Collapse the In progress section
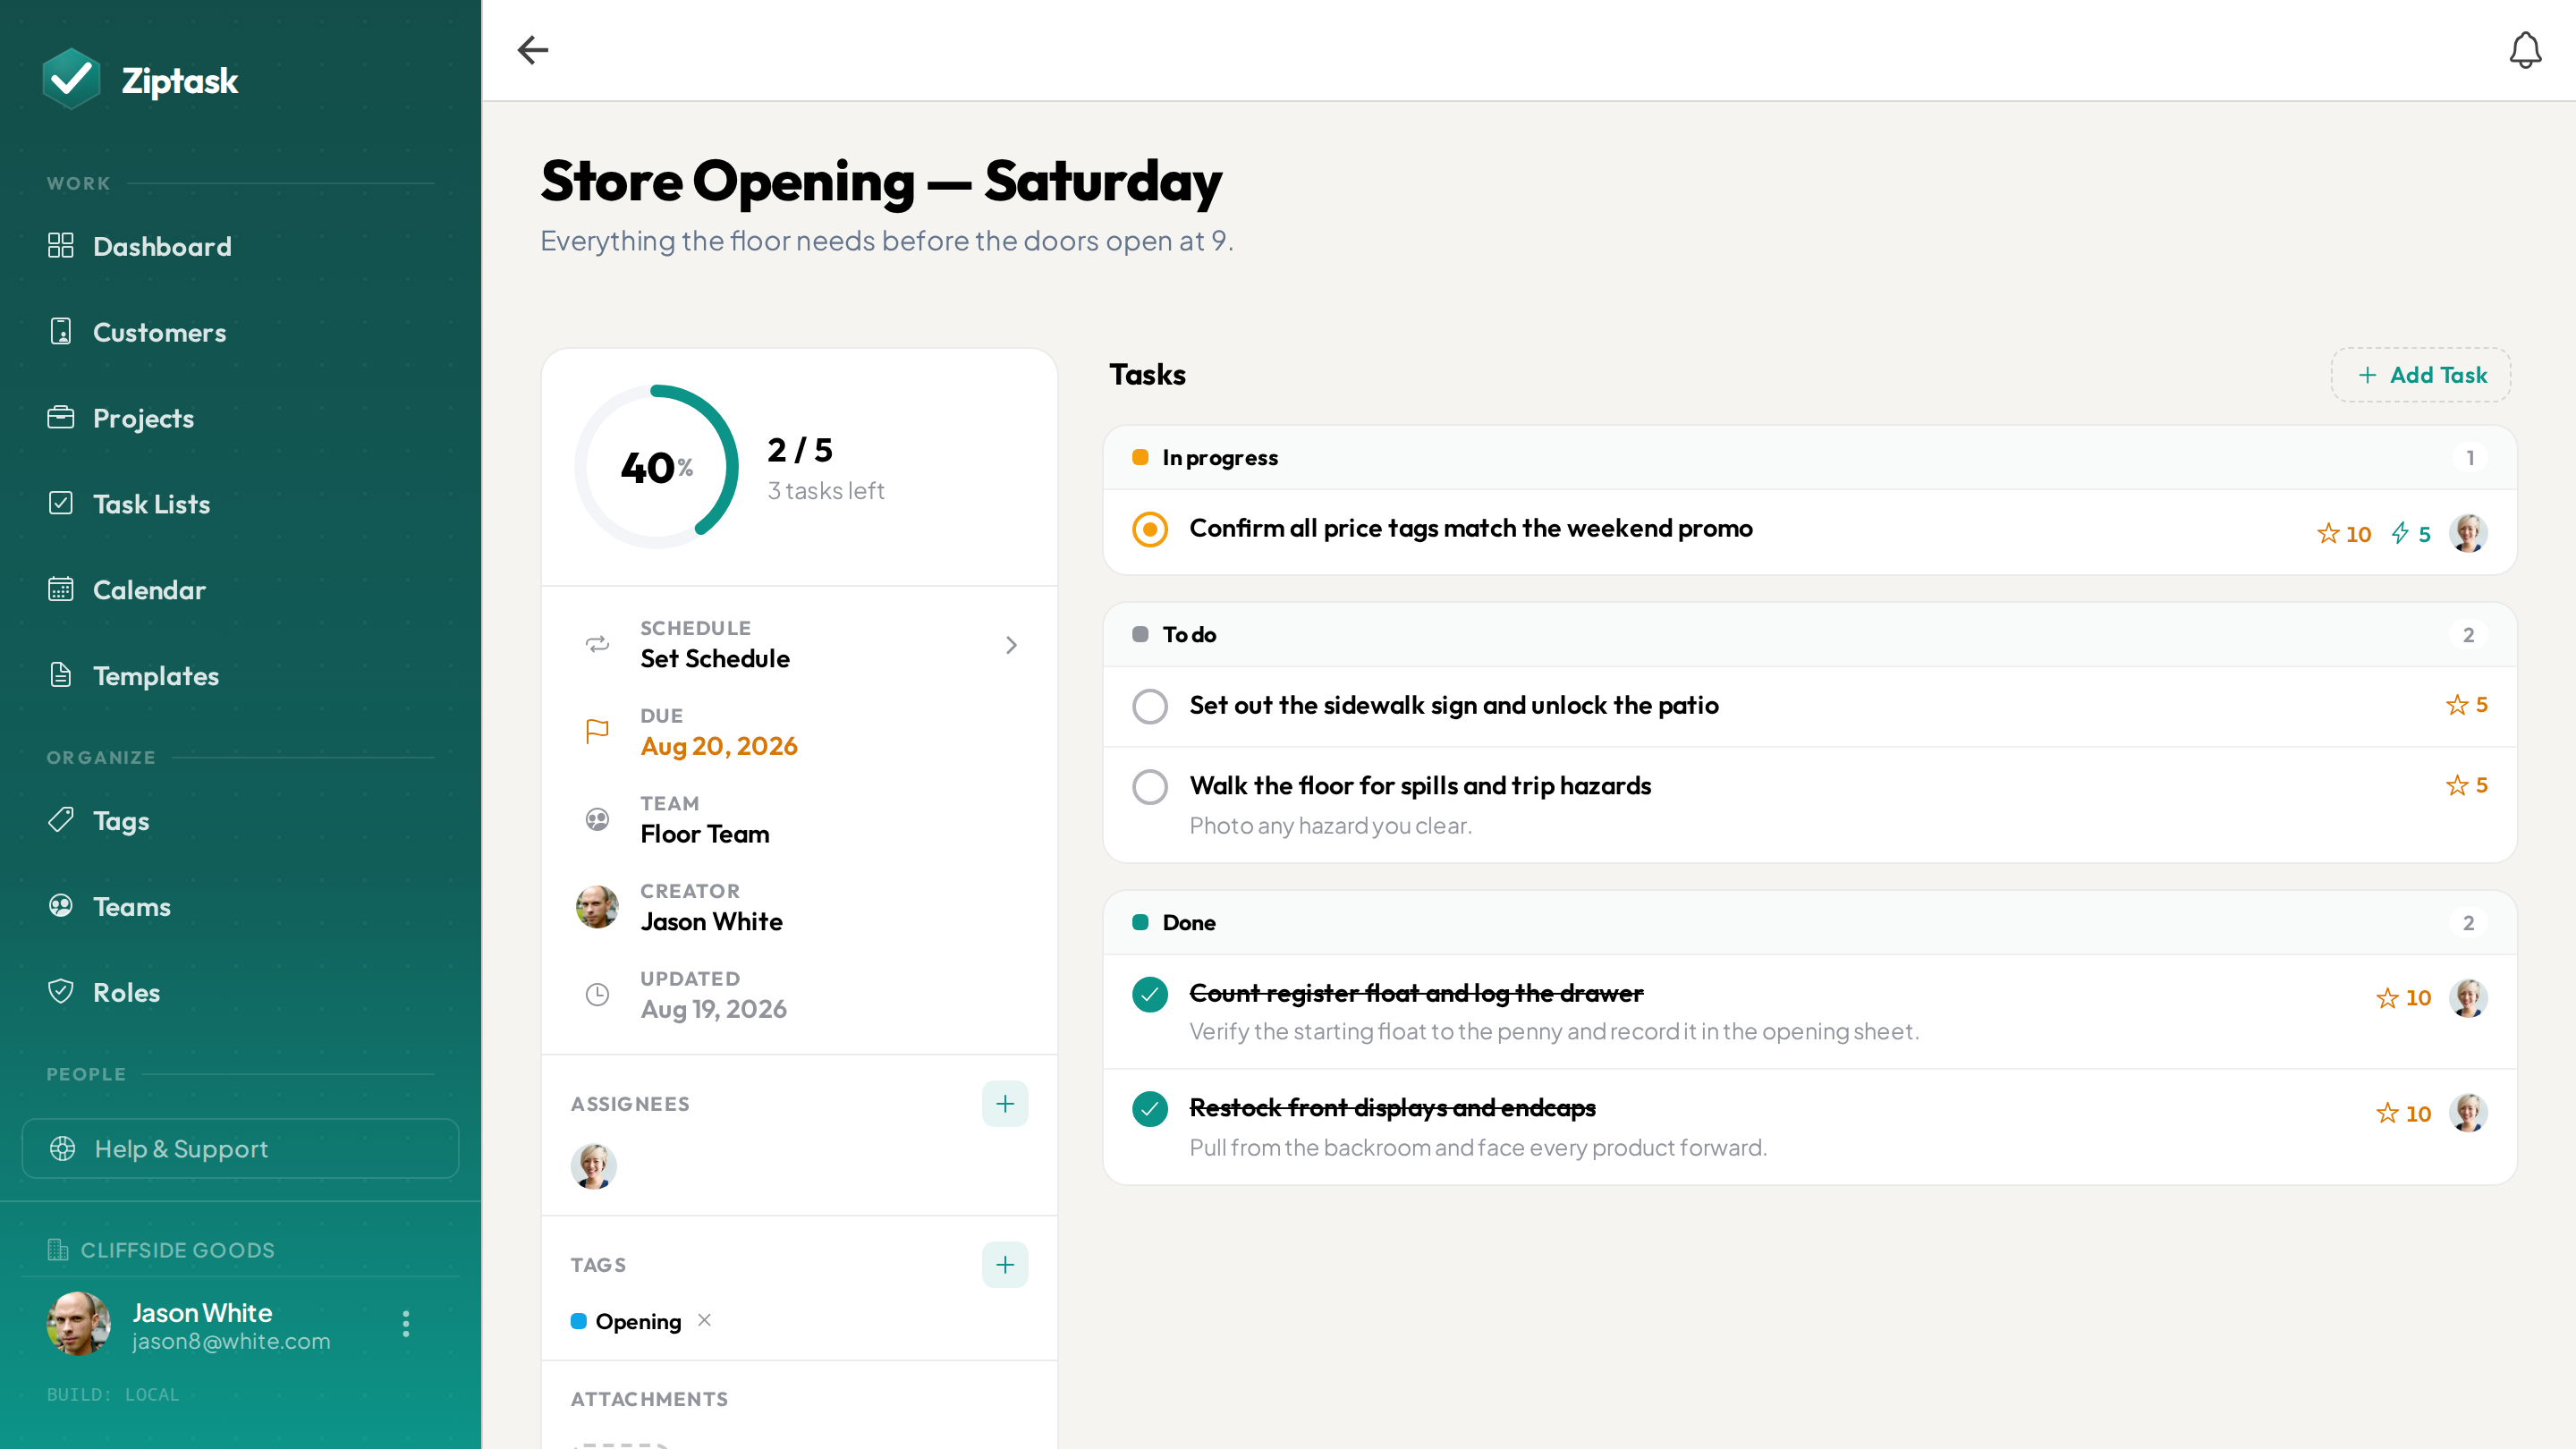The width and height of the screenshot is (2576, 1449). [1810, 457]
